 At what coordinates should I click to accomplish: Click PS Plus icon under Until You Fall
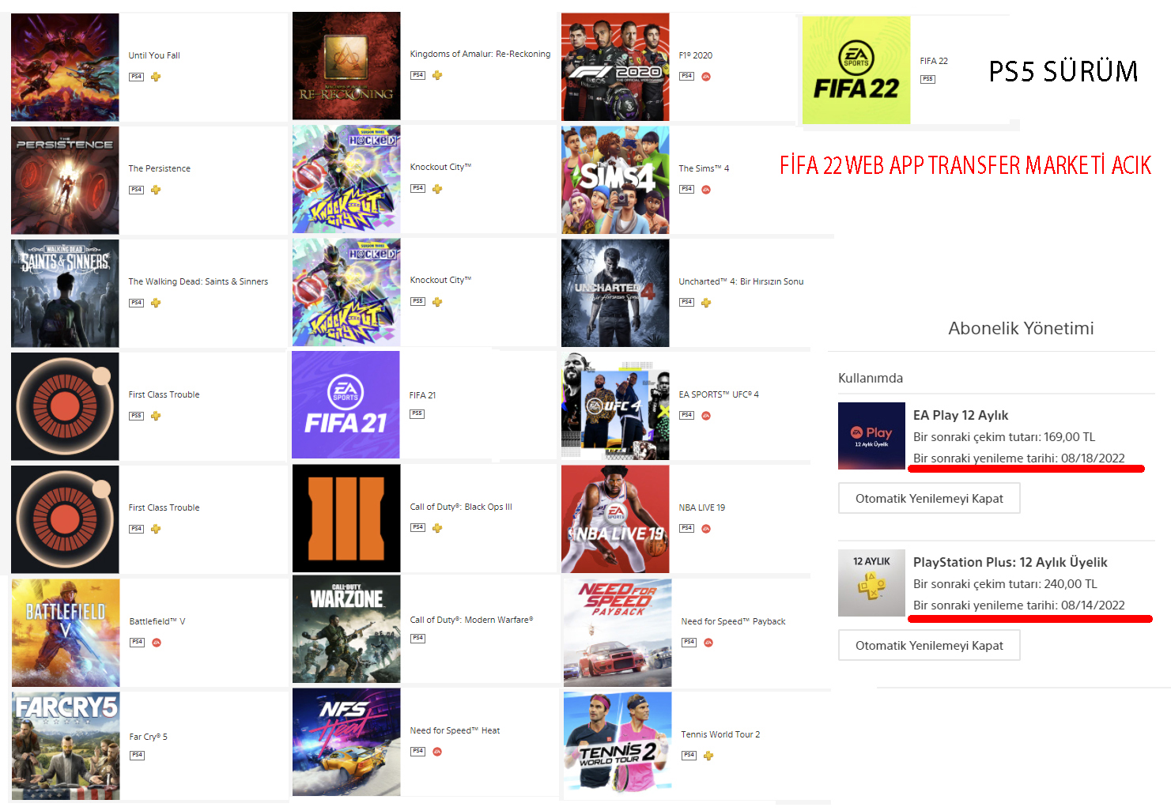click(x=156, y=77)
